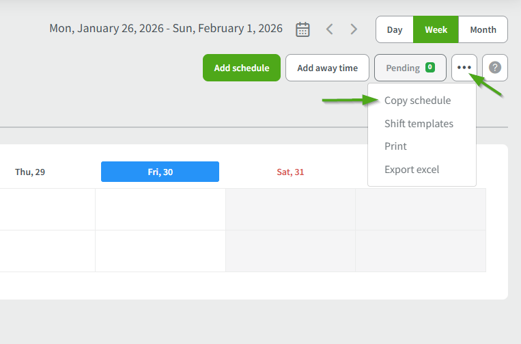Choose Copy schedule from the menu
This screenshot has height=344, width=521.
point(417,101)
